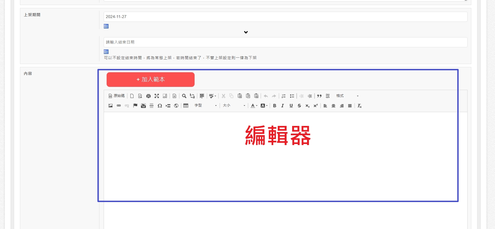Open the 大小 font size dropdown

234,106
